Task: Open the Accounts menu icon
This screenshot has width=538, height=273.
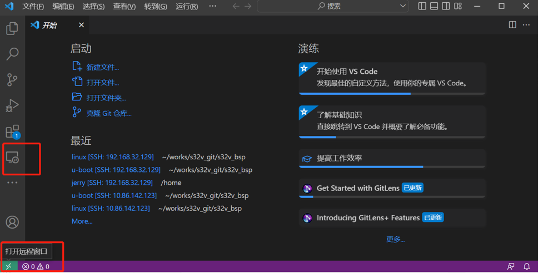Action: coord(12,222)
